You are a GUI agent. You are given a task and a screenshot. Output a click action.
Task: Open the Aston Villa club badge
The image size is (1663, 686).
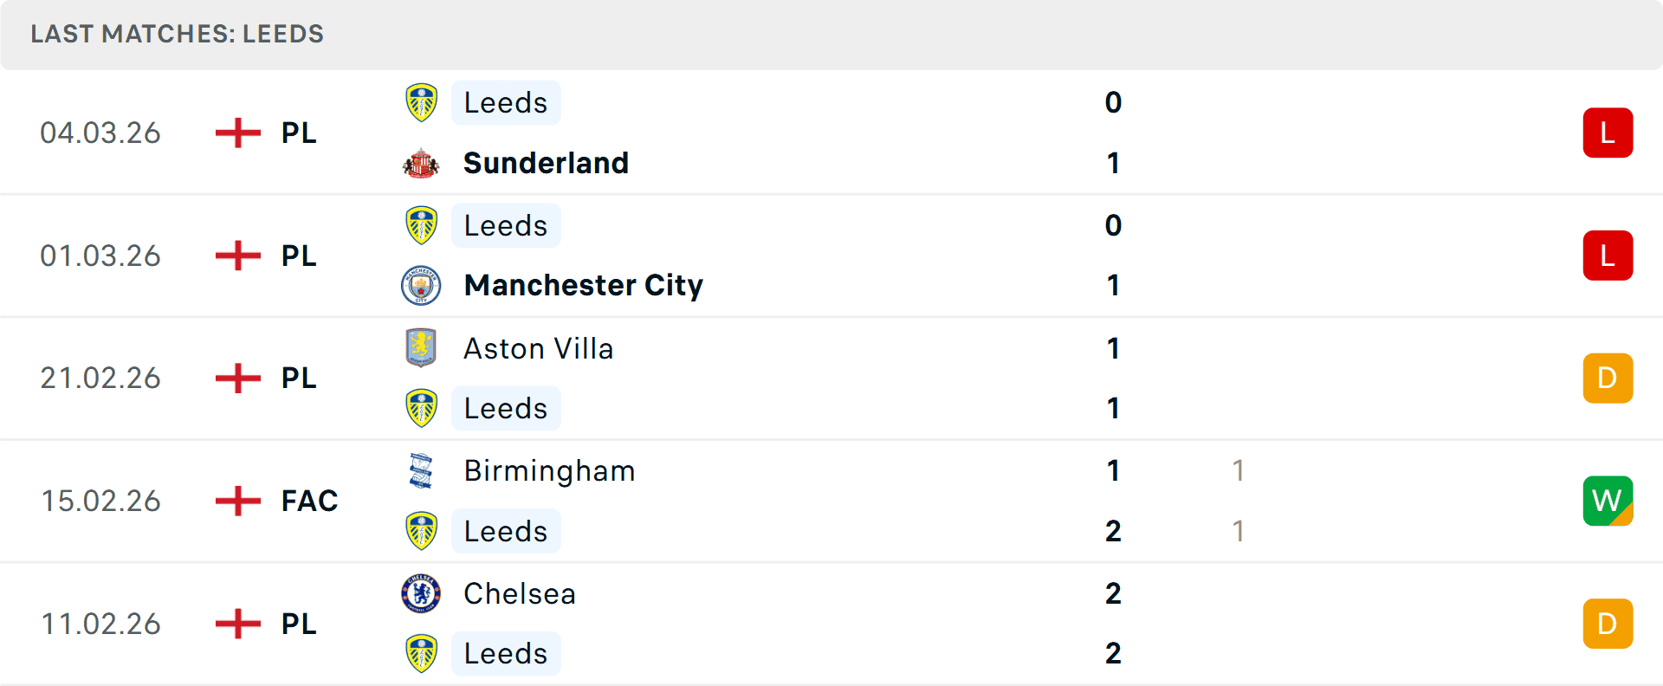point(421,348)
